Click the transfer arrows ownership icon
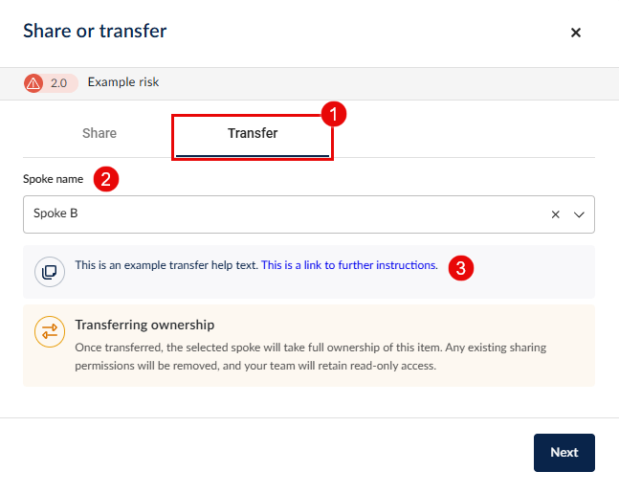The width and height of the screenshot is (619, 494). [50, 331]
